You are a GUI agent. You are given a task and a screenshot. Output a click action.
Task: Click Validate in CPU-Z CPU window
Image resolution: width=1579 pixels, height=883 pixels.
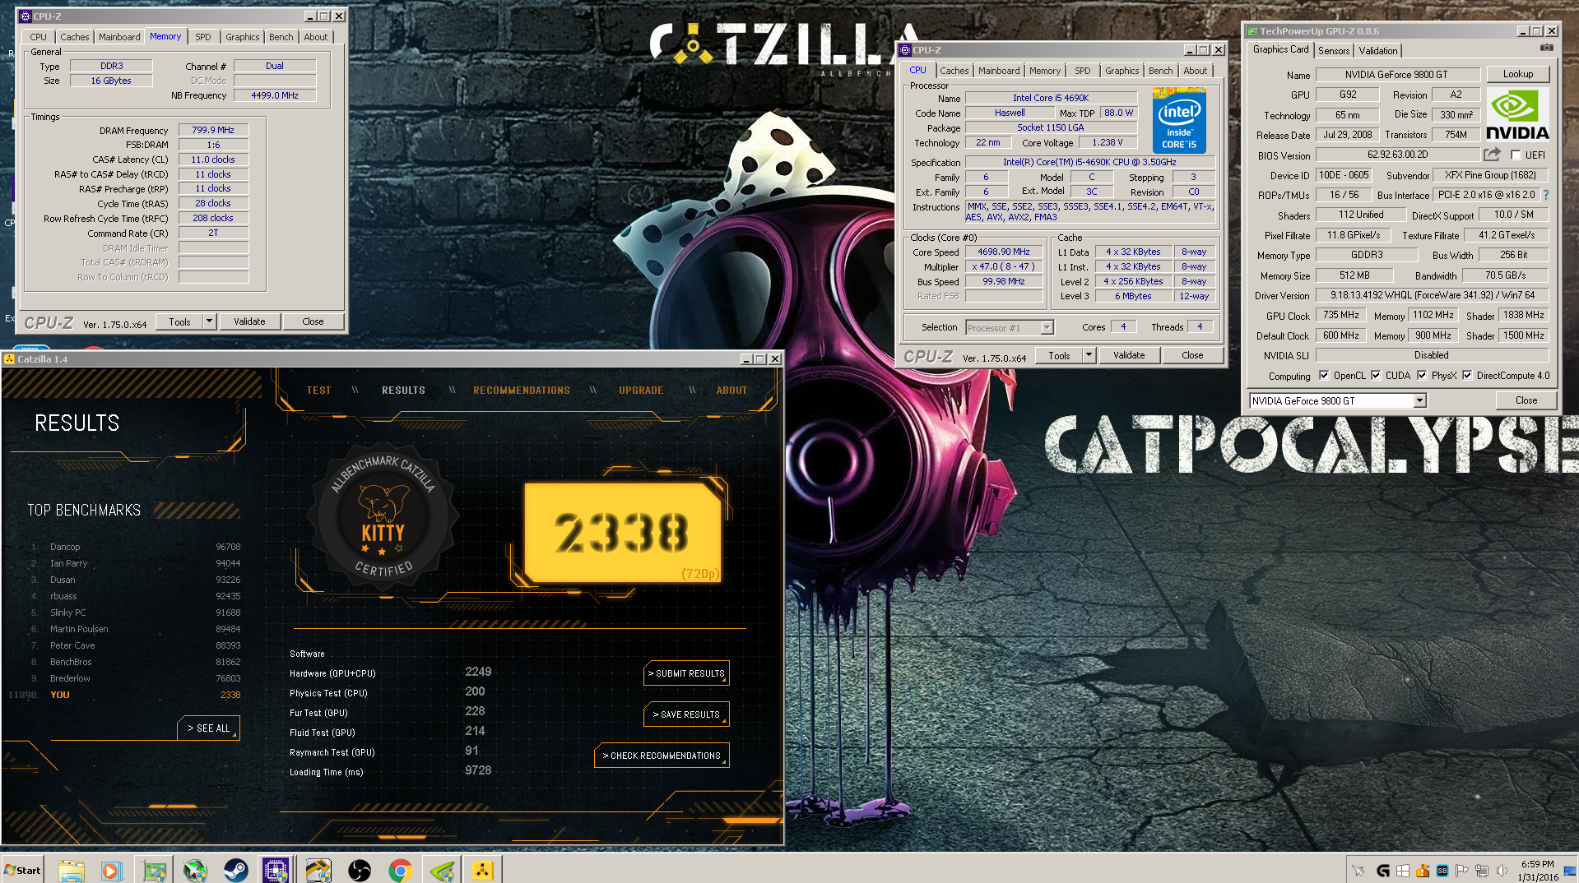1129,355
